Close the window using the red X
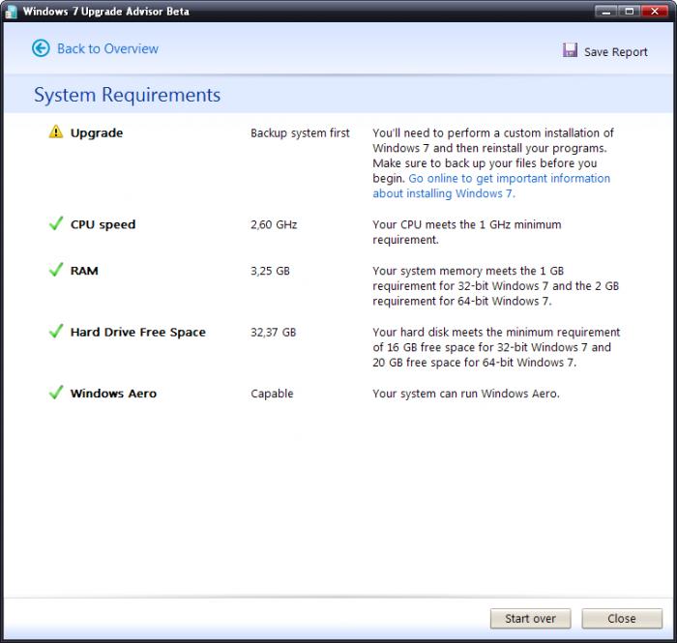 point(655,12)
